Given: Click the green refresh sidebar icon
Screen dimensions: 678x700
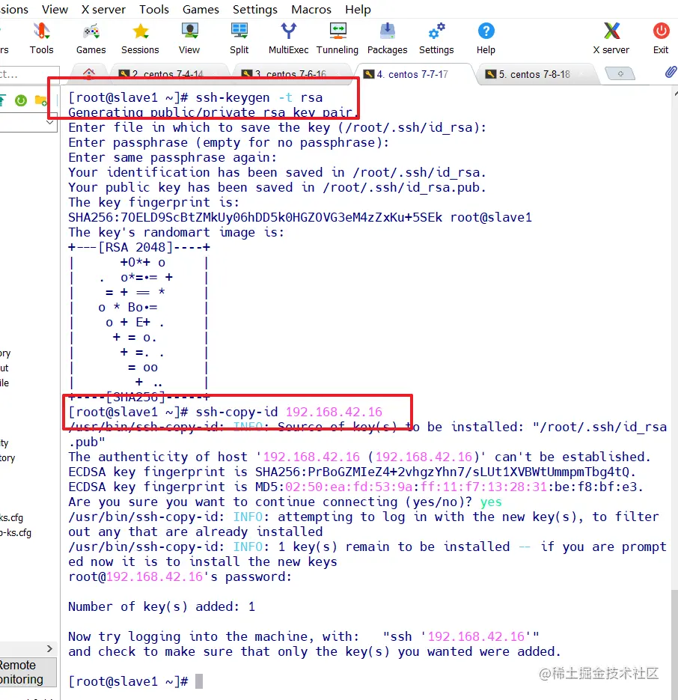Looking at the screenshot, I should pyautogui.click(x=21, y=100).
